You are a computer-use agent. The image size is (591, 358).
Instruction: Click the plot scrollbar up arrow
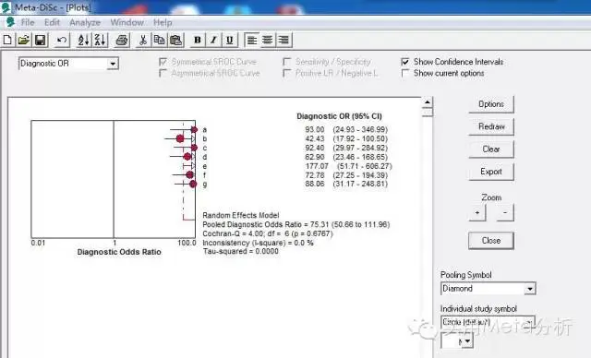[427, 102]
